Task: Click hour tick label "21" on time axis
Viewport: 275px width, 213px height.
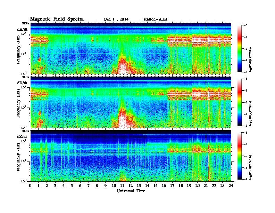Action: [x=206, y=186]
